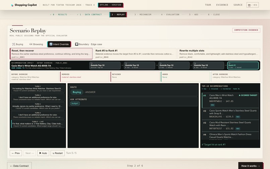Image resolution: width=270 pixels, height=169 pixels.
Task: Select timeline step T2 Outside Top-10
Action: (x=139, y=65)
